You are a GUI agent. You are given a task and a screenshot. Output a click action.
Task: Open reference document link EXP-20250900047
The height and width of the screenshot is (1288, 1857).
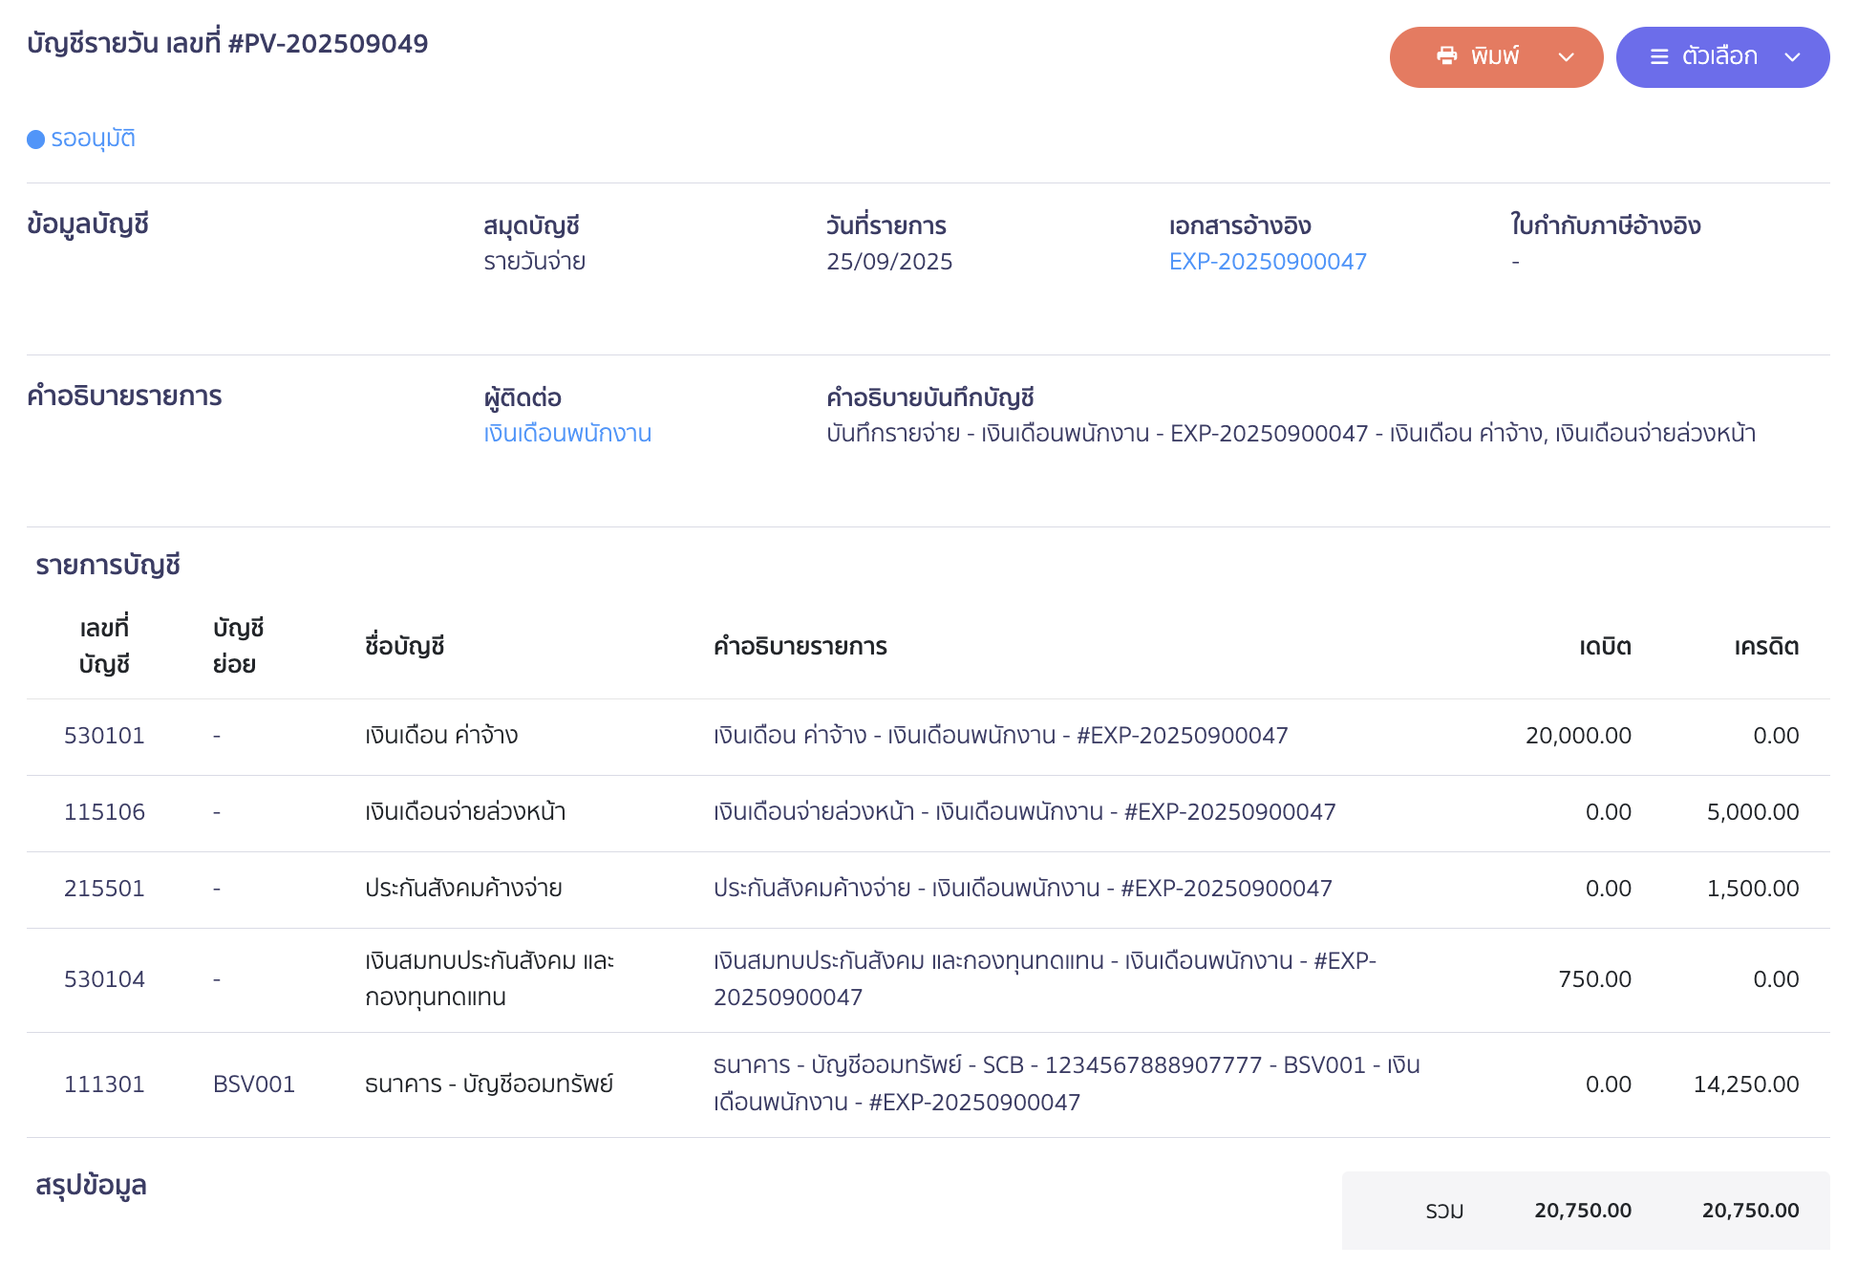(1267, 262)
